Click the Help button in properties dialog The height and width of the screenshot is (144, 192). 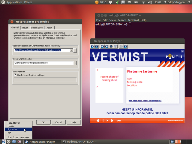[x=73, y=122]
